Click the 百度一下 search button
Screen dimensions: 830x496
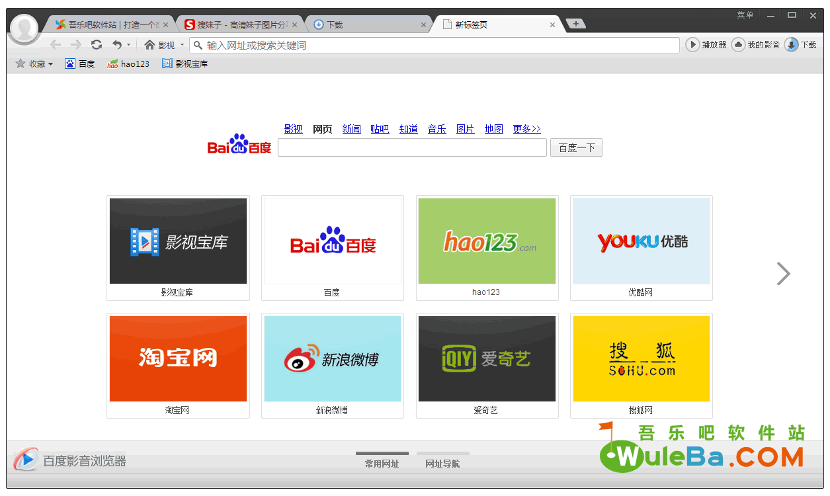[576, 147]
